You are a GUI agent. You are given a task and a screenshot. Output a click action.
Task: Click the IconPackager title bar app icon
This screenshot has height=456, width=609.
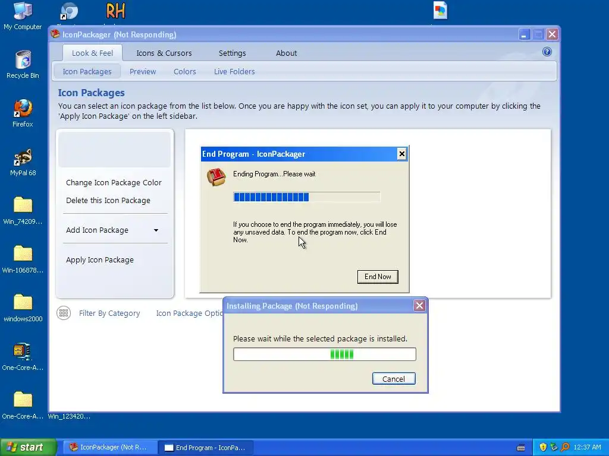click(x=55, y=34)
